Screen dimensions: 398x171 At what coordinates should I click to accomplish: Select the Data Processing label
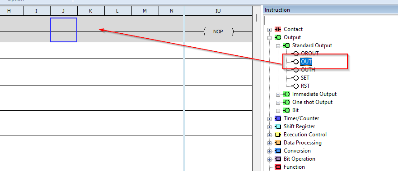pyautogui.click(x=303, y=143)
